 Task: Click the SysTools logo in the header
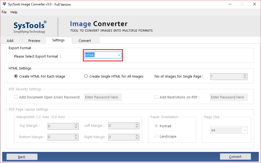pos(30,26)
